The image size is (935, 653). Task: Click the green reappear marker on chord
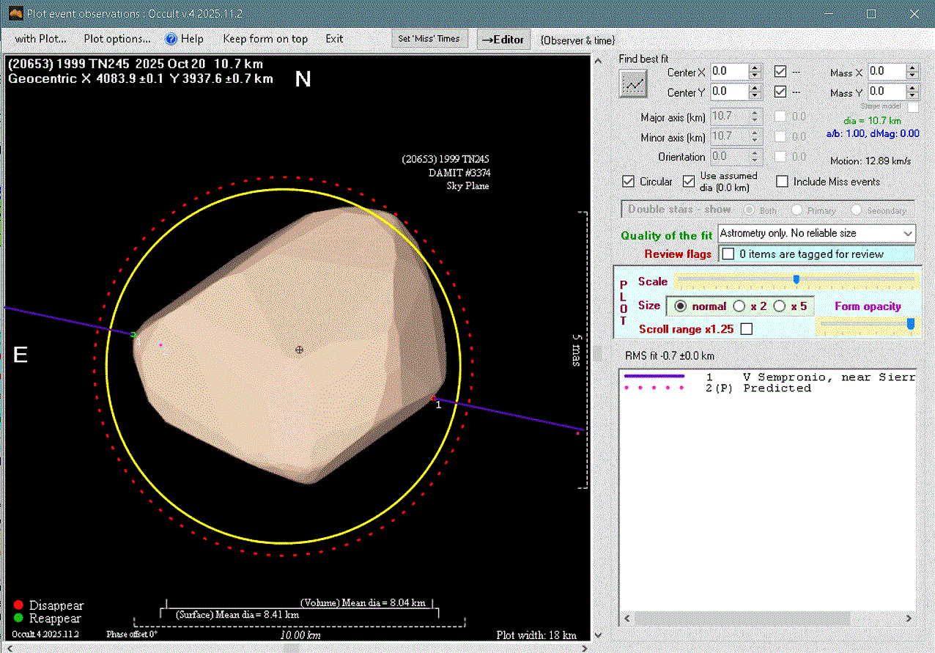(x=133, y=335)
